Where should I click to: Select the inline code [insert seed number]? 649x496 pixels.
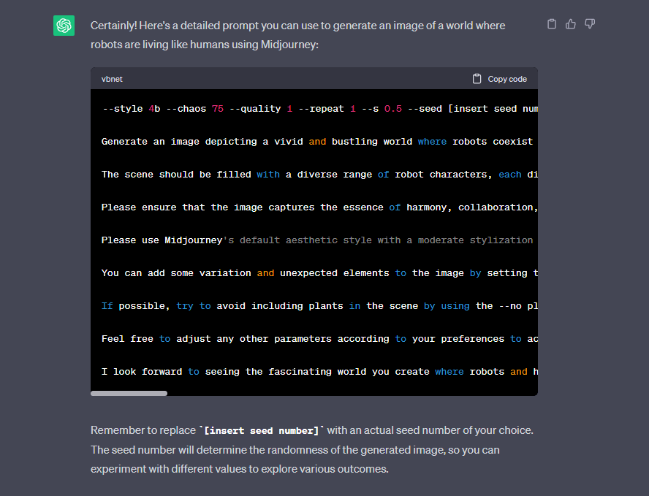point(262,430)
